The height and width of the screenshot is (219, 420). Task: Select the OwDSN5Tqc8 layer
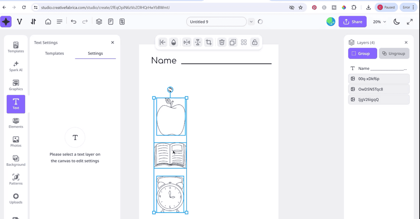tap(379, 89)
